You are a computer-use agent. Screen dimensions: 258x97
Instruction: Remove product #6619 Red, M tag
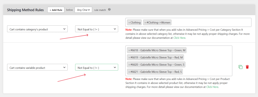(129, 58)
